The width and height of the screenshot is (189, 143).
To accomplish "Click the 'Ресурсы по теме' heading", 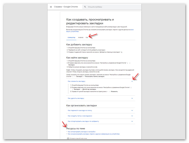I will coord(76,129).
